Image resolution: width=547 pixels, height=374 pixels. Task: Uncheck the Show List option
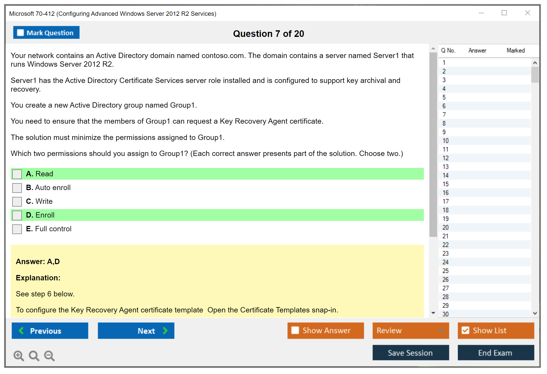[465, 330]
